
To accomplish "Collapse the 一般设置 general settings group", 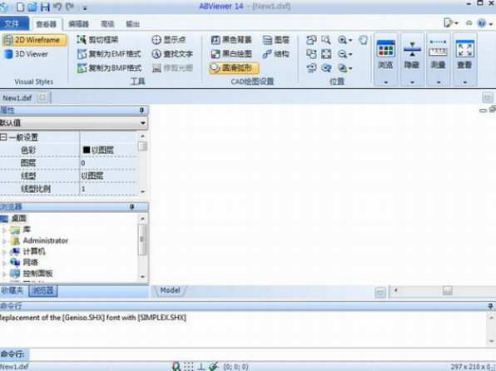I will tap(3, 137).
